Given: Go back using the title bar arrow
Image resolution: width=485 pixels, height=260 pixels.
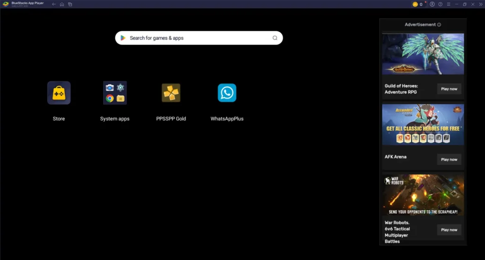Looking at the screenshot, I should (54, 4).
